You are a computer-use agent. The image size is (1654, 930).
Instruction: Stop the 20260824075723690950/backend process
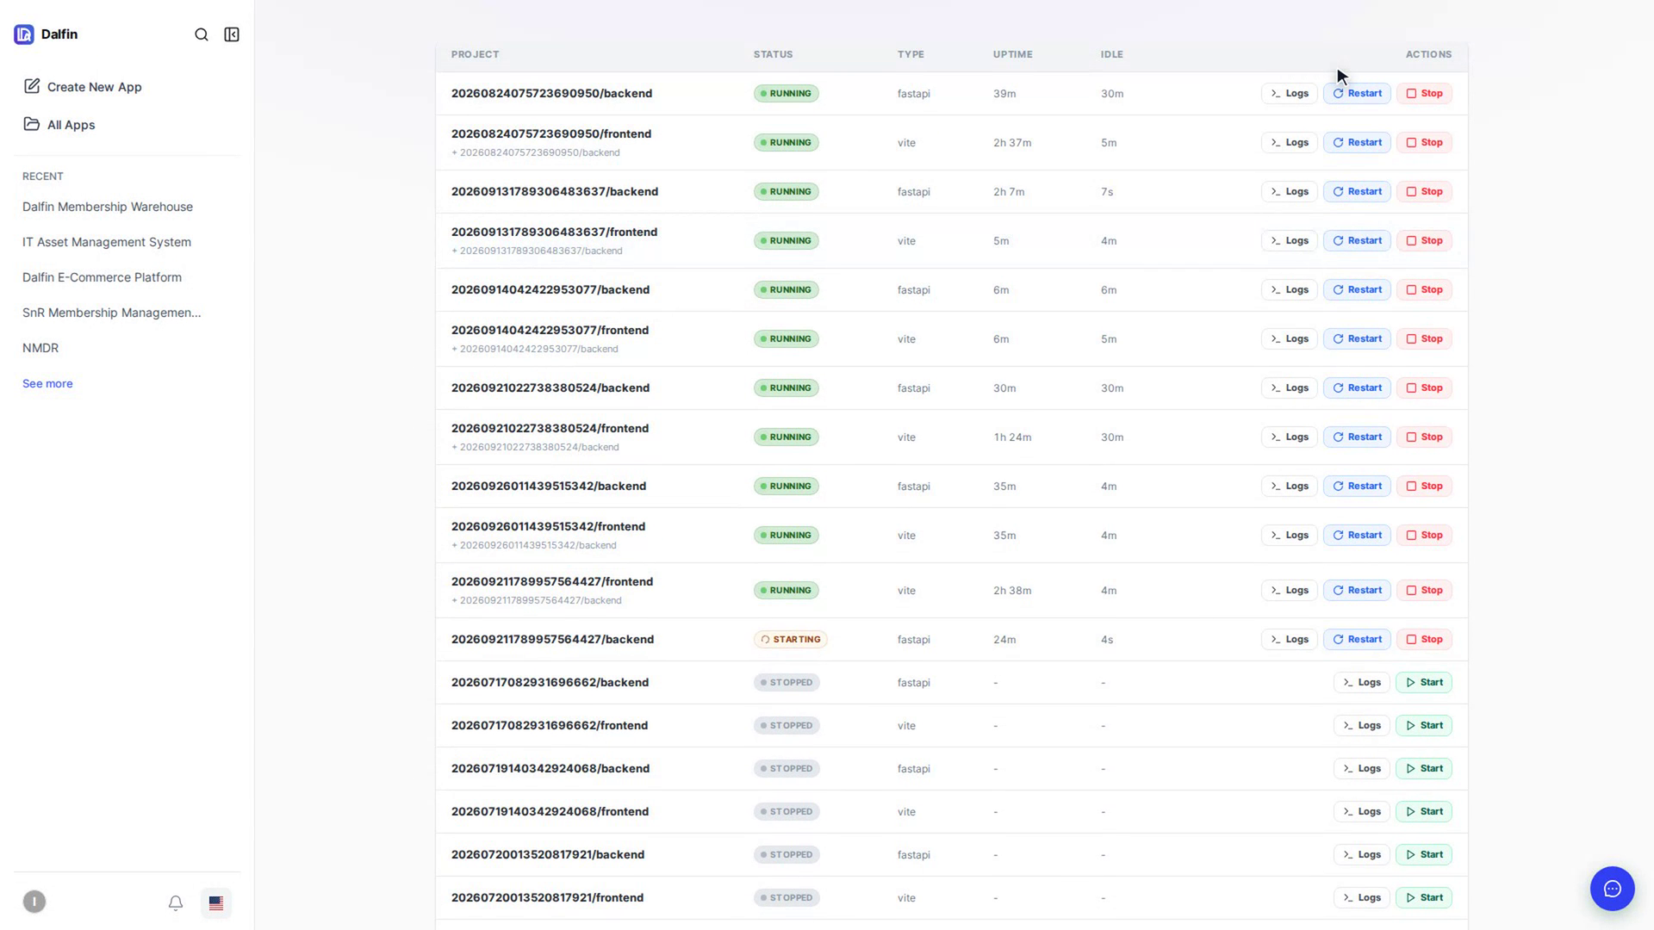coord(1424,93)
